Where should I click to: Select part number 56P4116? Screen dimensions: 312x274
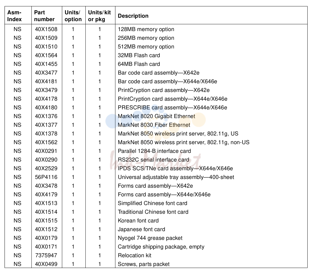46,177
